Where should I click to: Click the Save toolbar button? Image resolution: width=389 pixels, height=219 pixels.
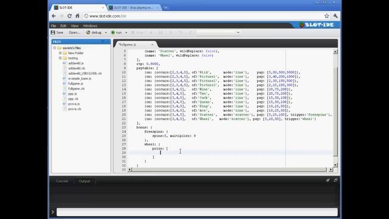point(57,32)
